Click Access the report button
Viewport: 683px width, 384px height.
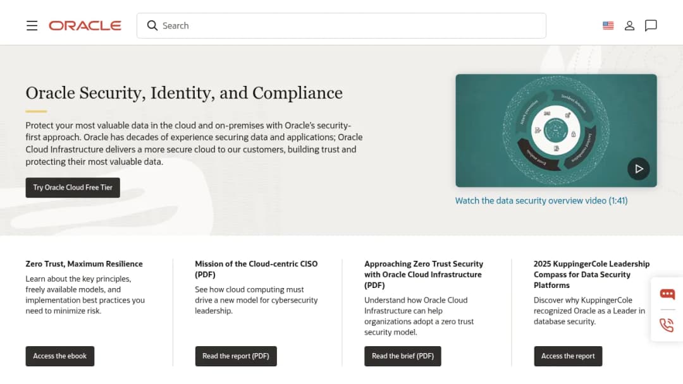[x=568, y=356]
